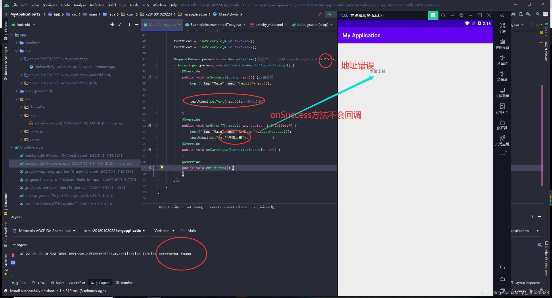Open Verbose log level dropdown
The image size is (552, 298).
pos(164,230)
